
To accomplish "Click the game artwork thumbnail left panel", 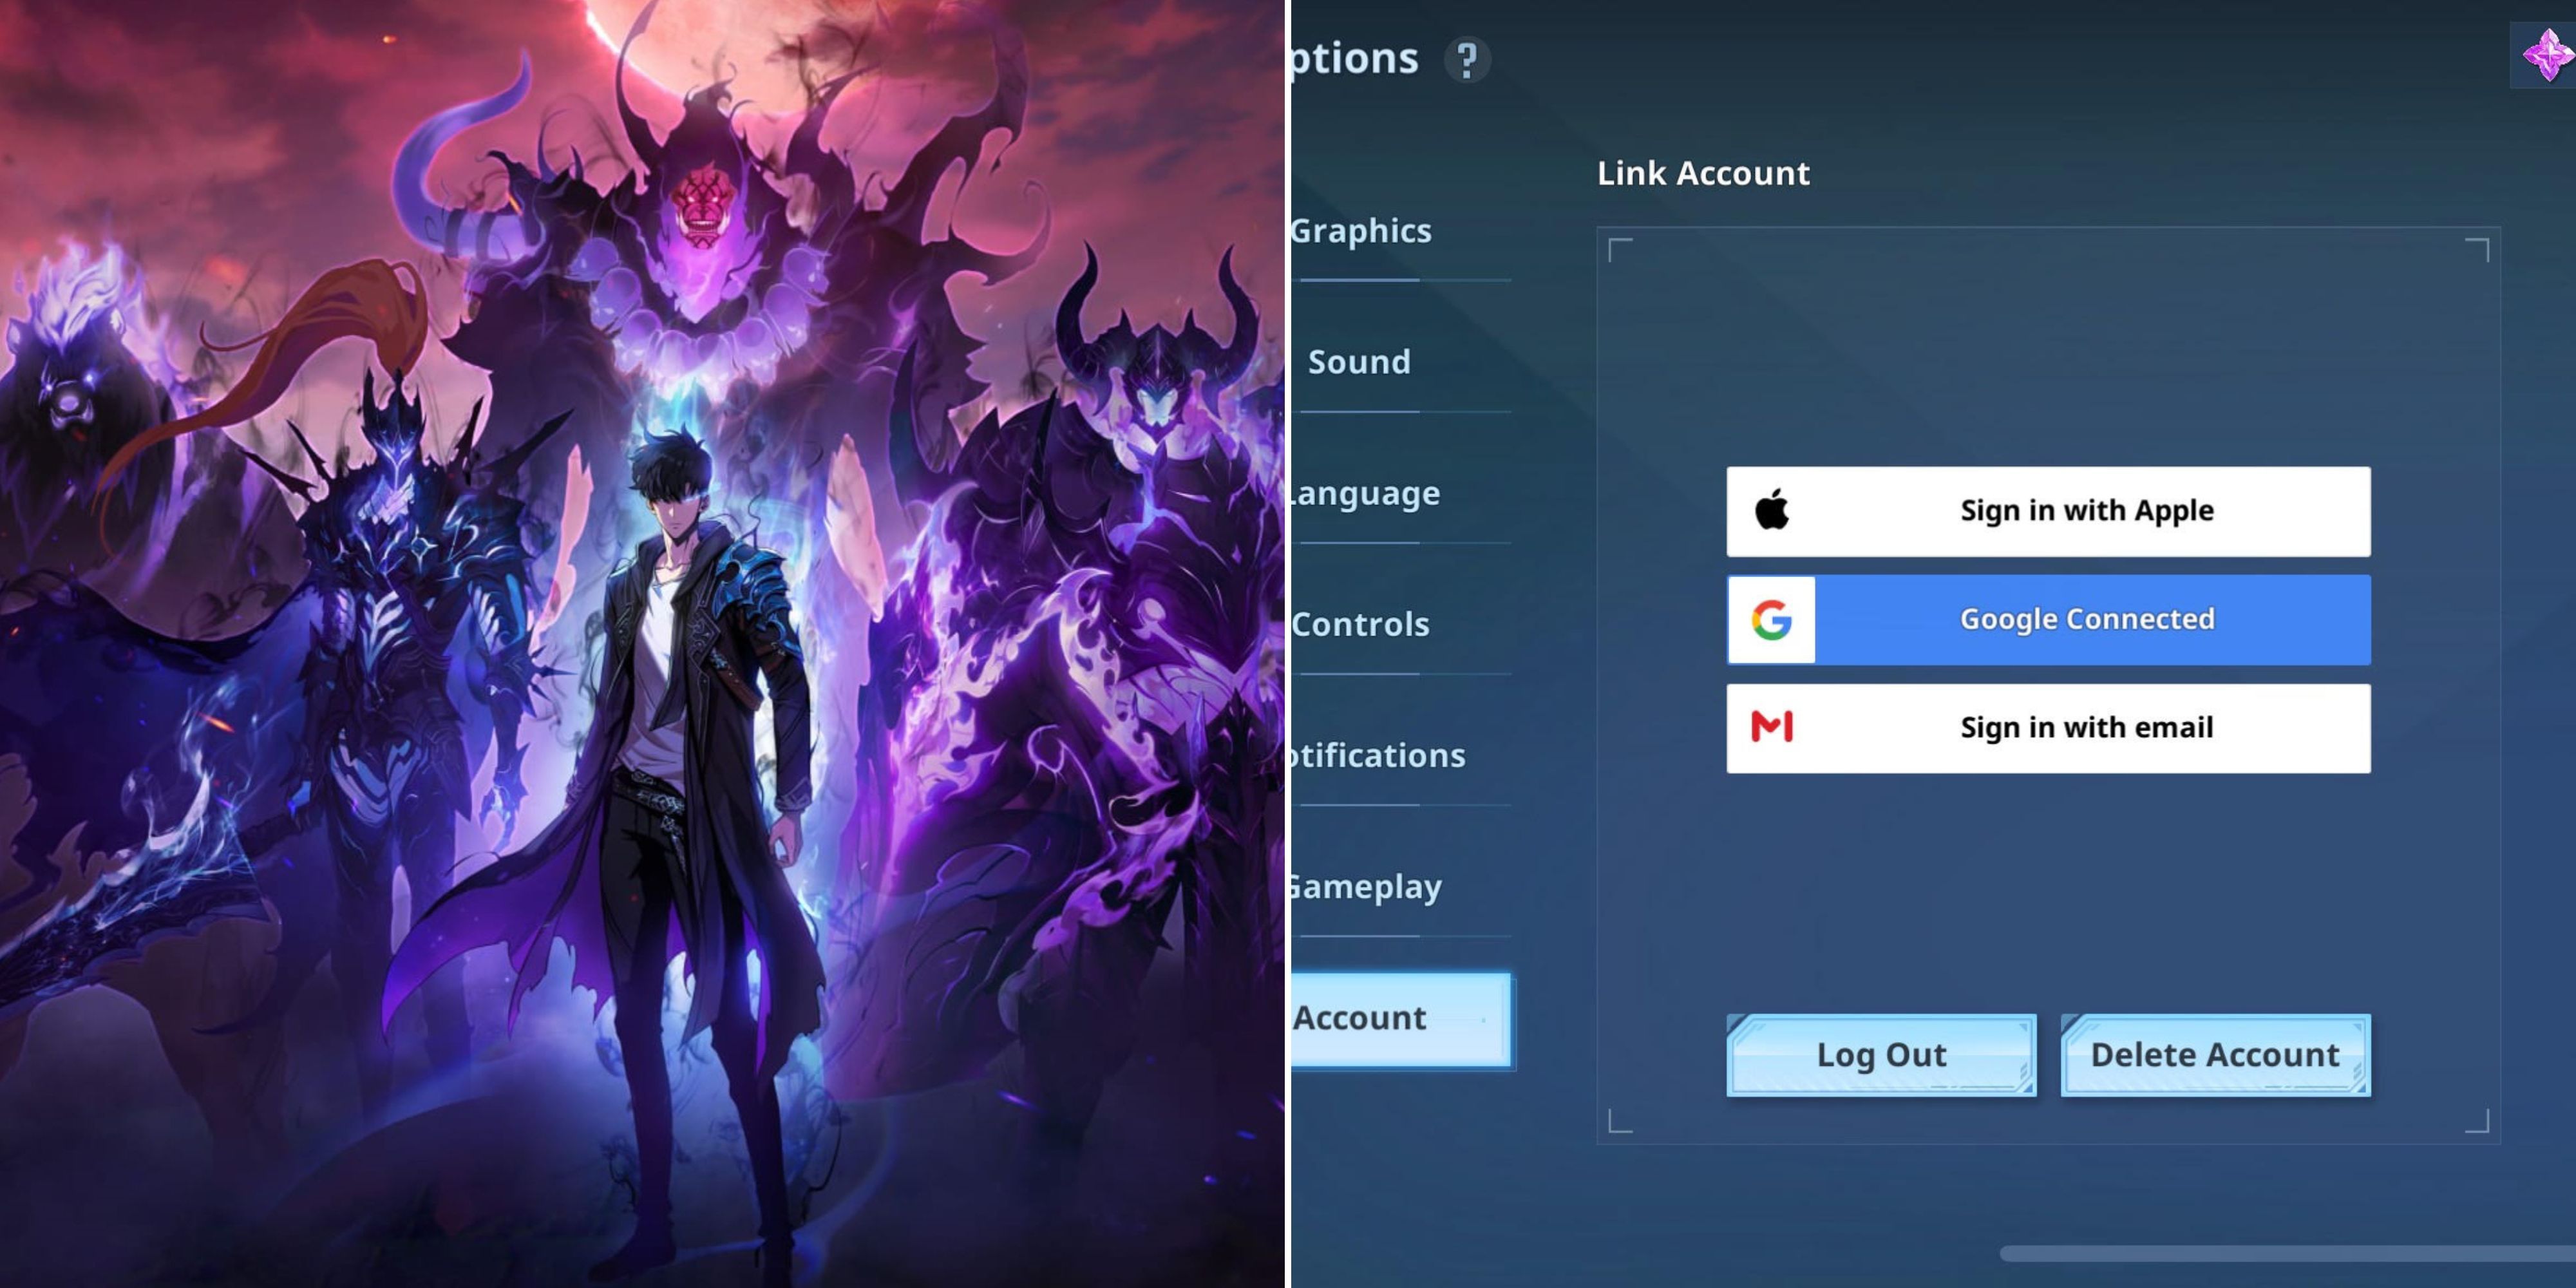I will pos(644,644).
